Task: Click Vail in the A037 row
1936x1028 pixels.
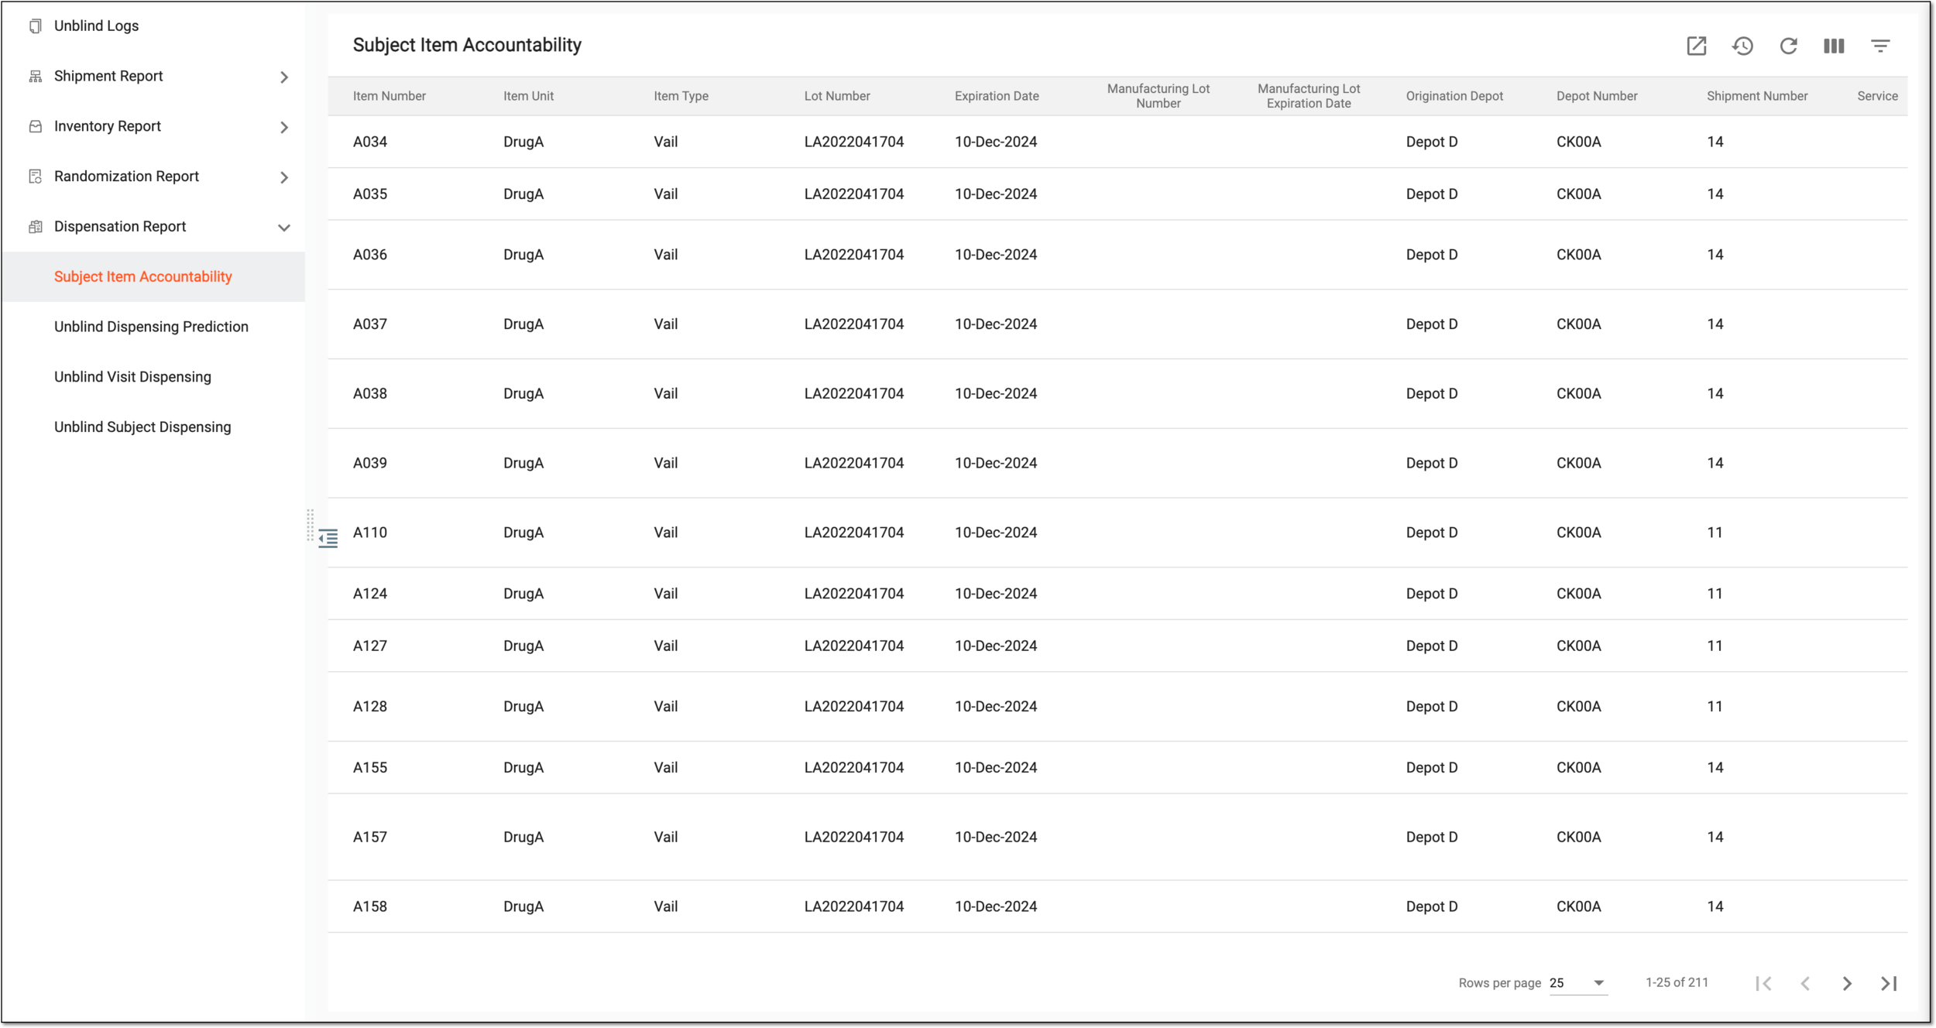Action: tap(666, 324)
